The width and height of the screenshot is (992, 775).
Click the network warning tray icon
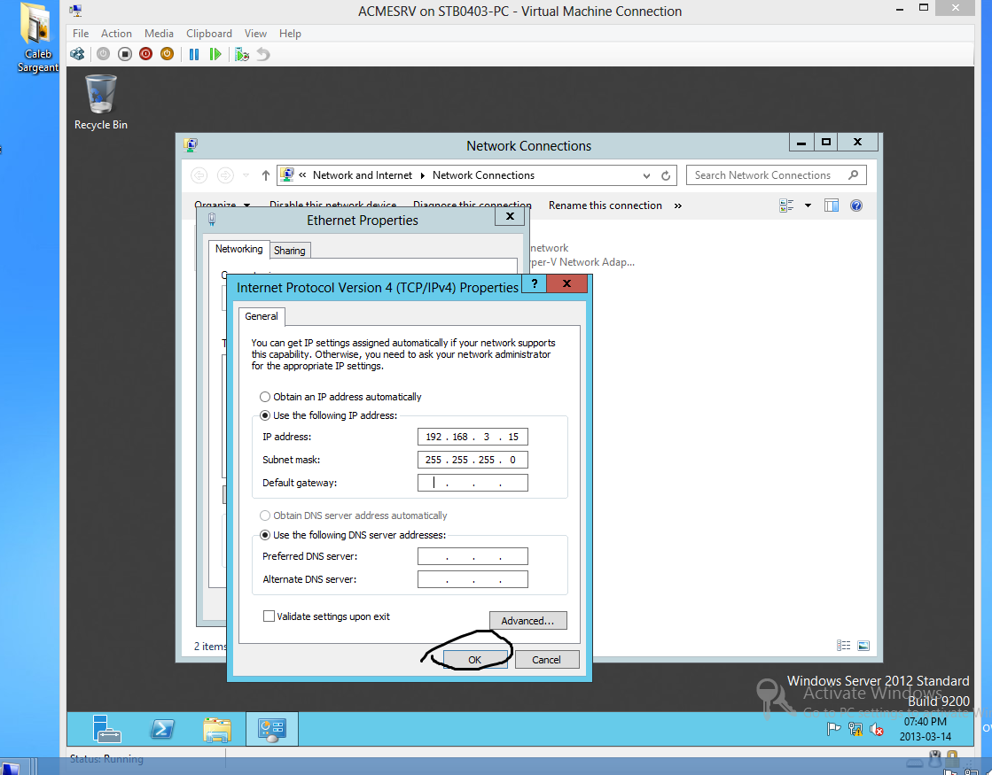[855, 729]
